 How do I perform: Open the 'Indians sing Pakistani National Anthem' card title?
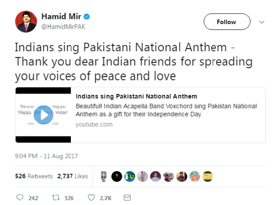(x=137, y=96)
